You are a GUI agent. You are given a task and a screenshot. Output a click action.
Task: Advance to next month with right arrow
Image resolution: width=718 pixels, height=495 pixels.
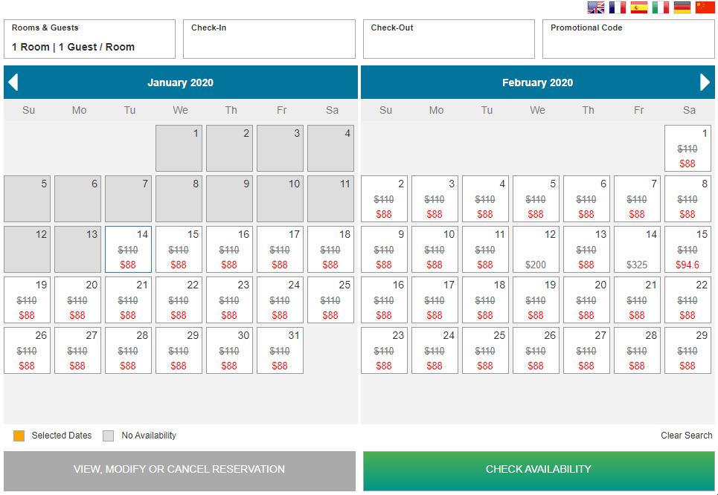705,82
